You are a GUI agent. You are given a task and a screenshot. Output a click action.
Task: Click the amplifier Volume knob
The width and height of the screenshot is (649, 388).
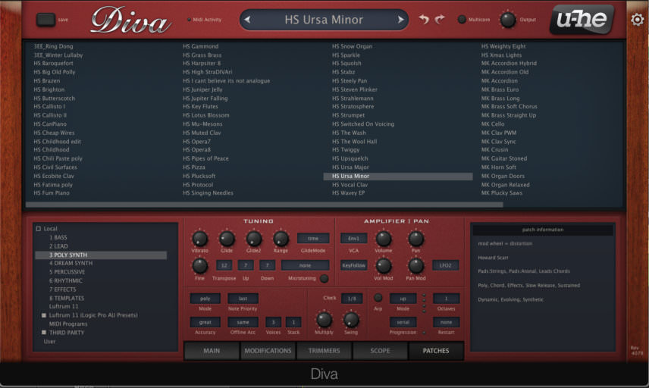tap(384, 239)
